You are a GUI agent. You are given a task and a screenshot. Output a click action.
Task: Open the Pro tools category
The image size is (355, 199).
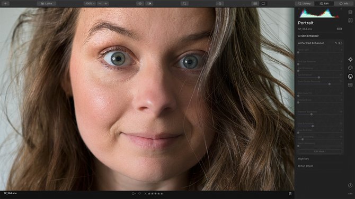pos(350,84)
